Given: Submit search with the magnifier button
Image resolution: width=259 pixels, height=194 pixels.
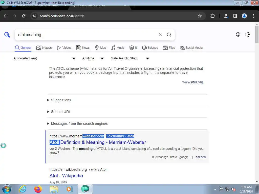Looking at the screenshot, I should 169,35.
